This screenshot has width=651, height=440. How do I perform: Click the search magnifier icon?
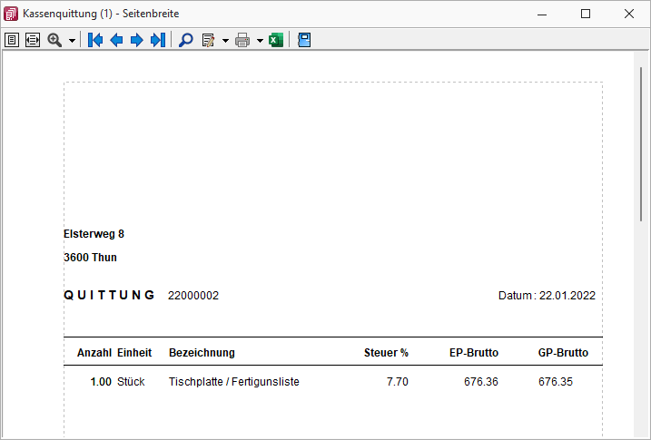[x=185, y=40]
